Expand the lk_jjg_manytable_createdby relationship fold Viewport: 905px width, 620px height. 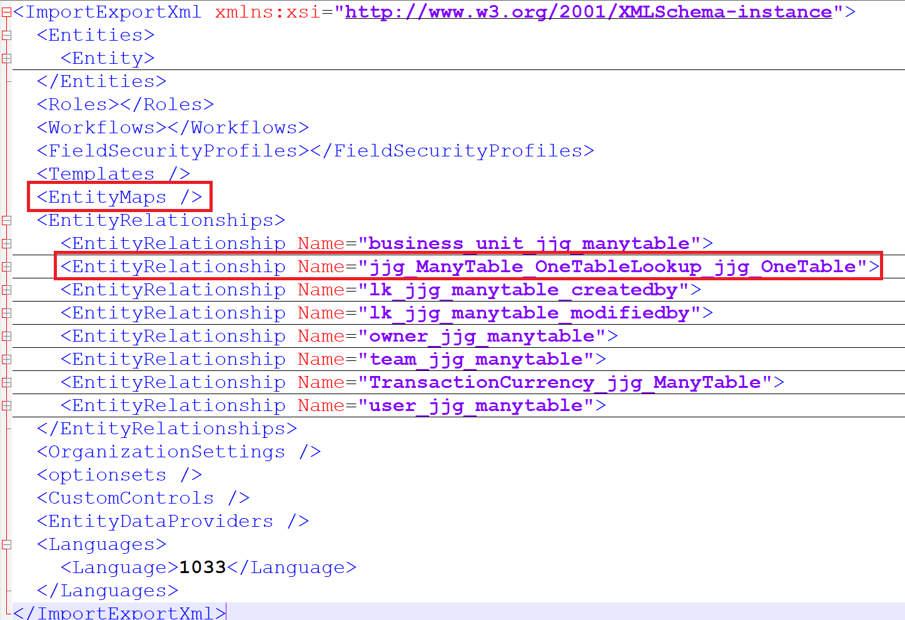(x=6, y=290)
